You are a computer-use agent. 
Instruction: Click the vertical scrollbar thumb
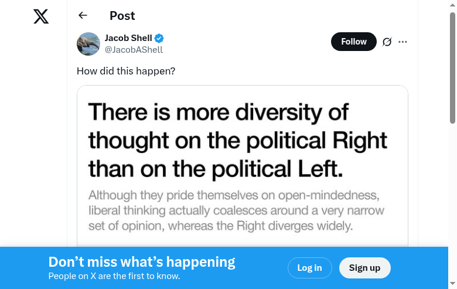(x=452, y=67)
